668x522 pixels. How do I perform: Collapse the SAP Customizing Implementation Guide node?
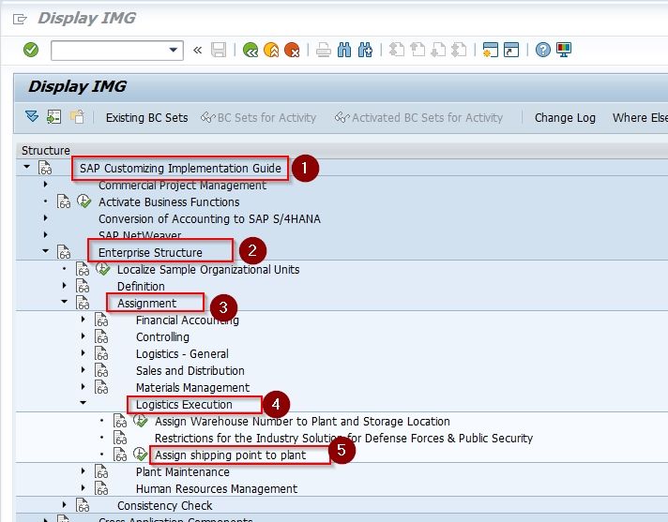coord(27,167)
